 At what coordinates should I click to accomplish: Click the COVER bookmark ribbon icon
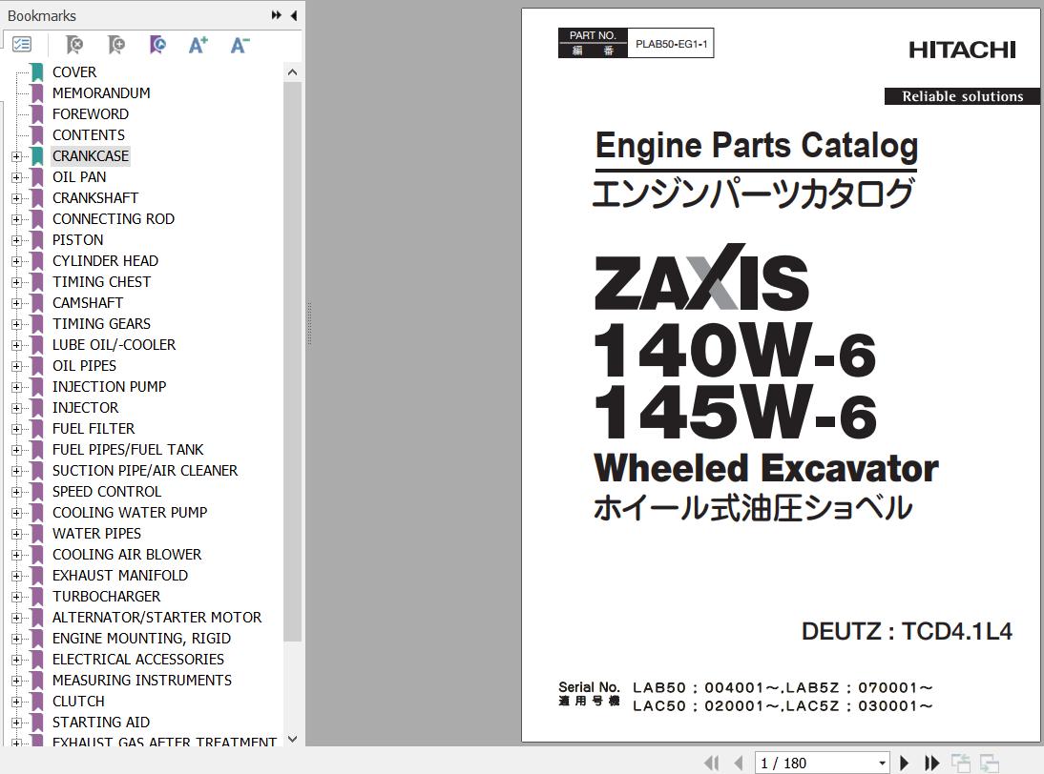[x=37, y=71]
